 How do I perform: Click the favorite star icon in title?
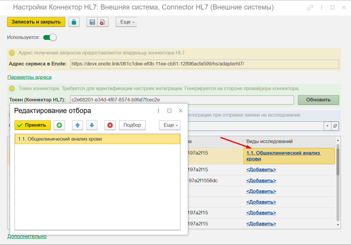[7, 7]
